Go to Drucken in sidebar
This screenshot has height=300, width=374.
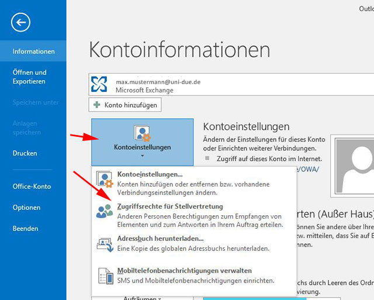tap(25, 153)
